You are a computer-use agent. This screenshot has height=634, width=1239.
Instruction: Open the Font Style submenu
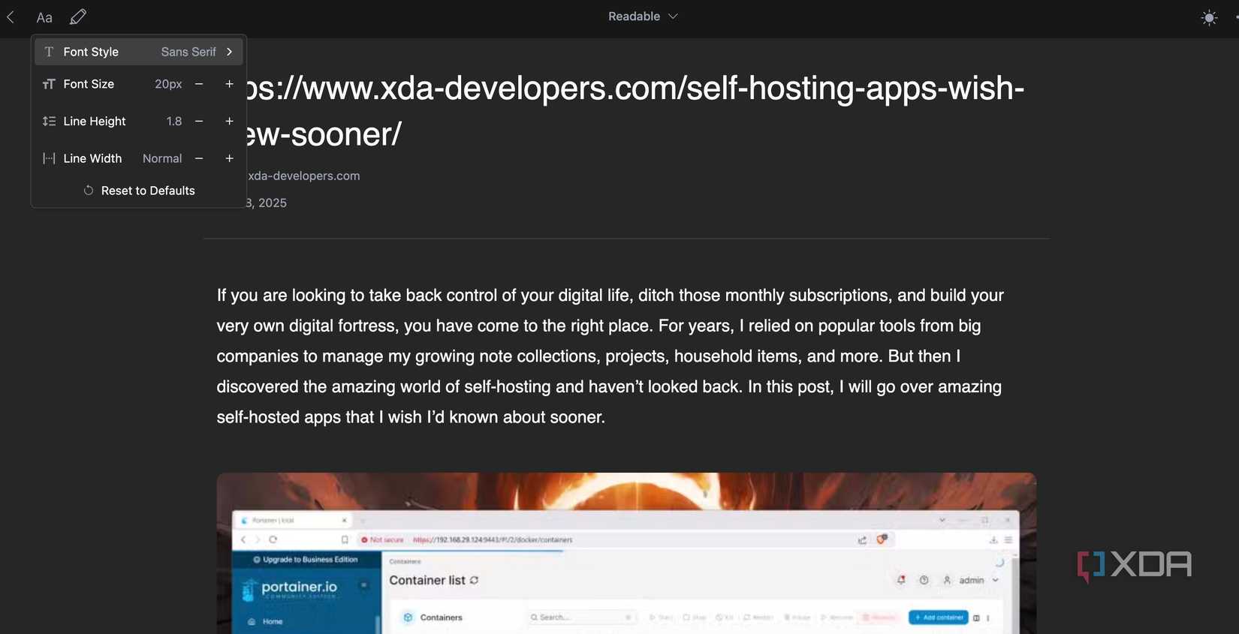139,52
